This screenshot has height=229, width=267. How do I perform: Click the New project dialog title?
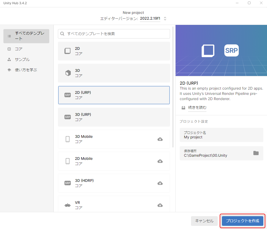(x=133, y=13)
